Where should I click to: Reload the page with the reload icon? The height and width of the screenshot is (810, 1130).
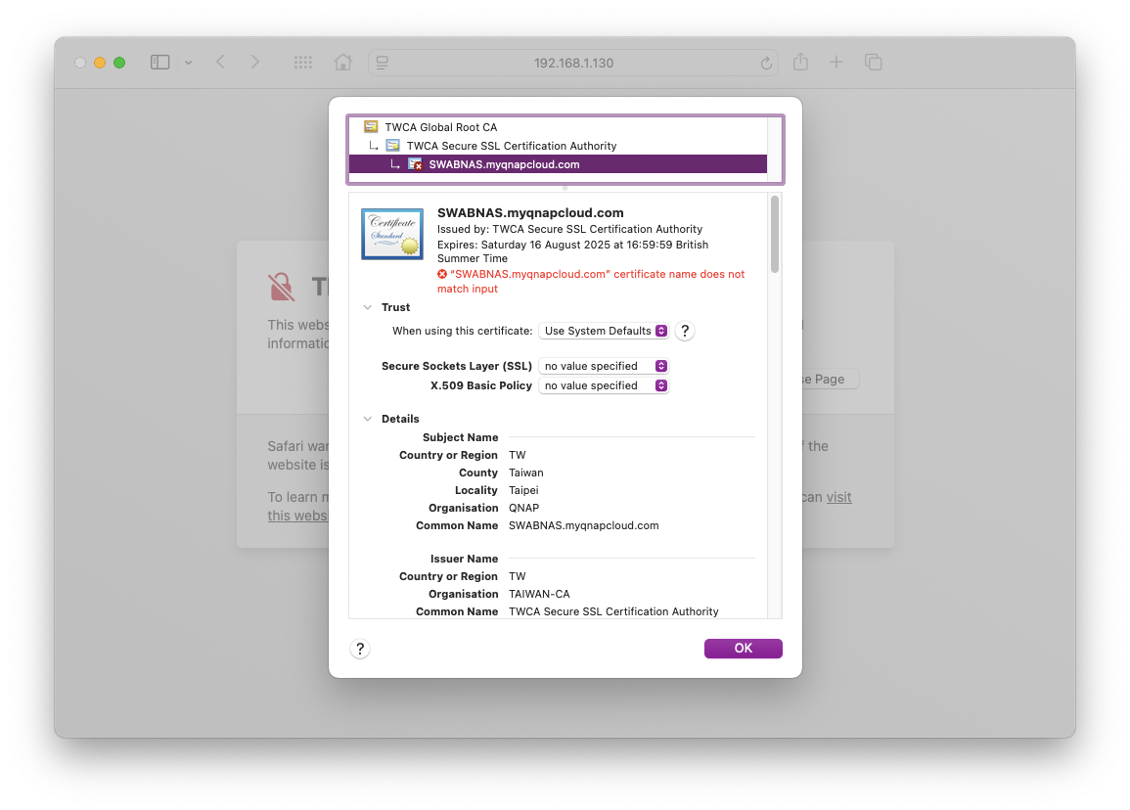pyautogui.click(x=766, y=64)
